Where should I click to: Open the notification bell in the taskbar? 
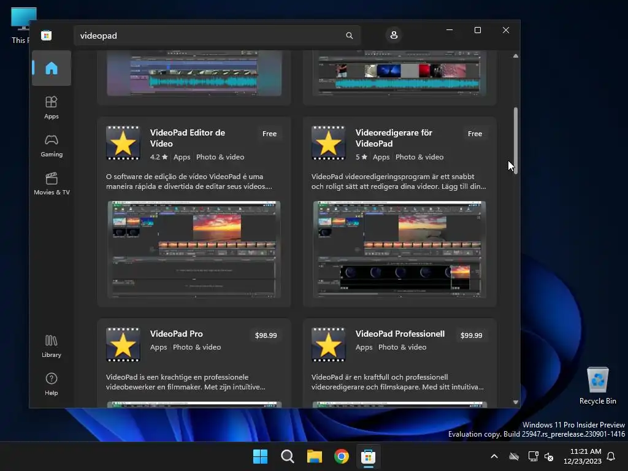611,456
